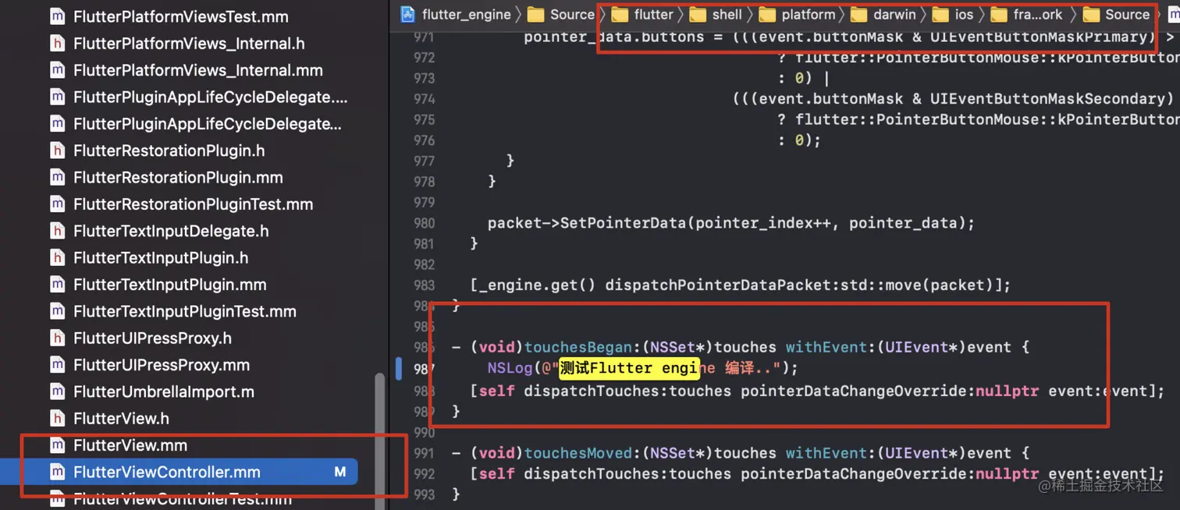Image resolution: width=1180 pixels, height=510 pixels.
Task: Open FlutterPlatformViewsTest.mm file
Action: click(180, 16)
